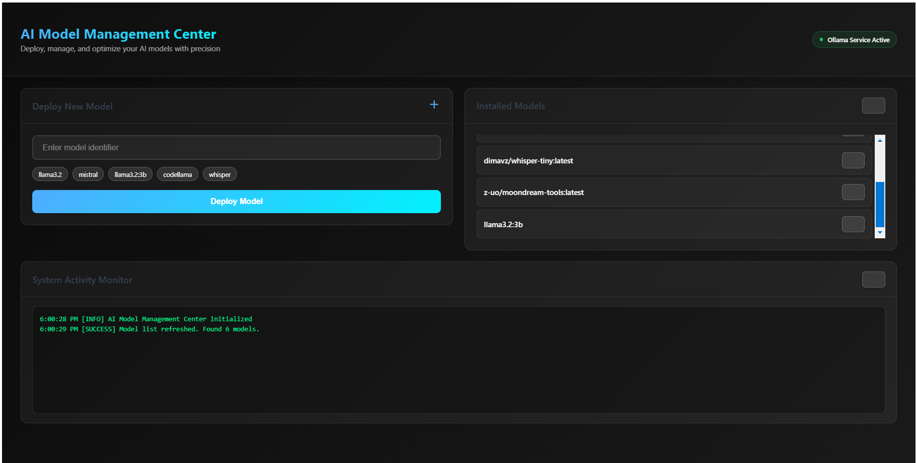
Task: Click the log line 'AI Model Management Center initialized'
Action: click(146, 319)
